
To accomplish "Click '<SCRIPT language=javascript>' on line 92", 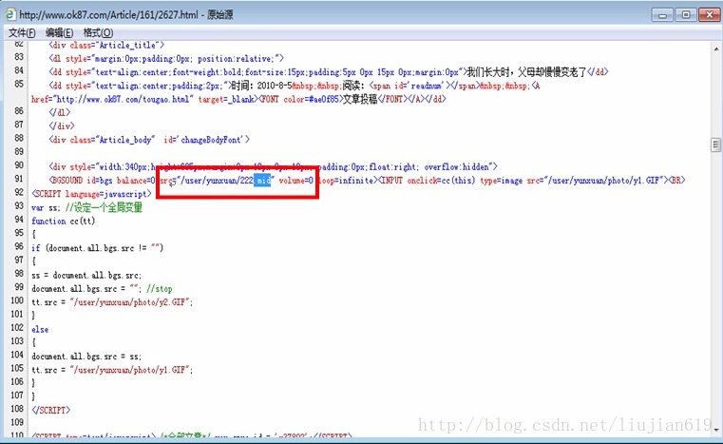I will point(91,194).
